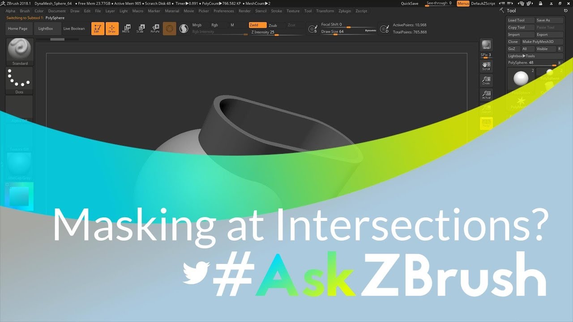Click Clone tool button
Viewport: 573px width, 322px height.
pos(513,42)
